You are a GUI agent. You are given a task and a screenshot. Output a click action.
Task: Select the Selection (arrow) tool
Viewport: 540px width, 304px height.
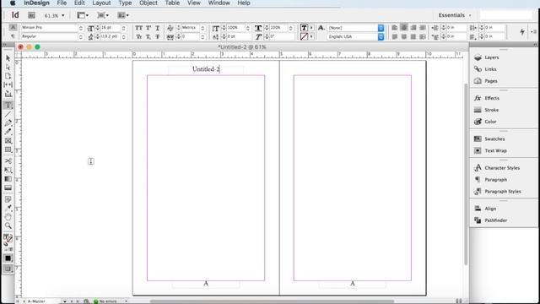(x=8, y=58)
